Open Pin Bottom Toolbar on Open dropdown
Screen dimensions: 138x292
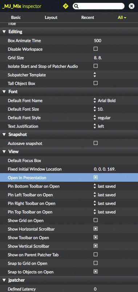pos(105,186)
